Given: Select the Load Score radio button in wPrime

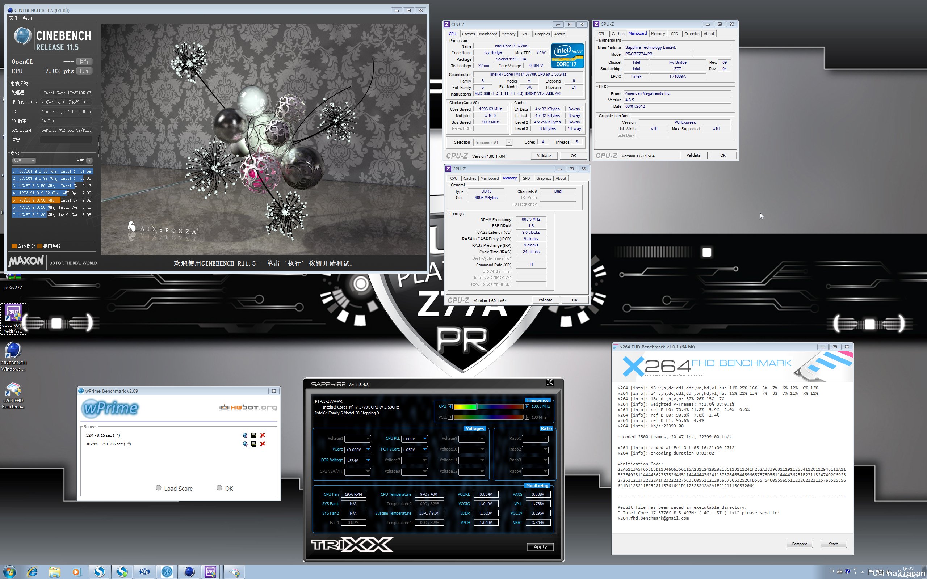Looking at the screenshot, I should point(158,488).
